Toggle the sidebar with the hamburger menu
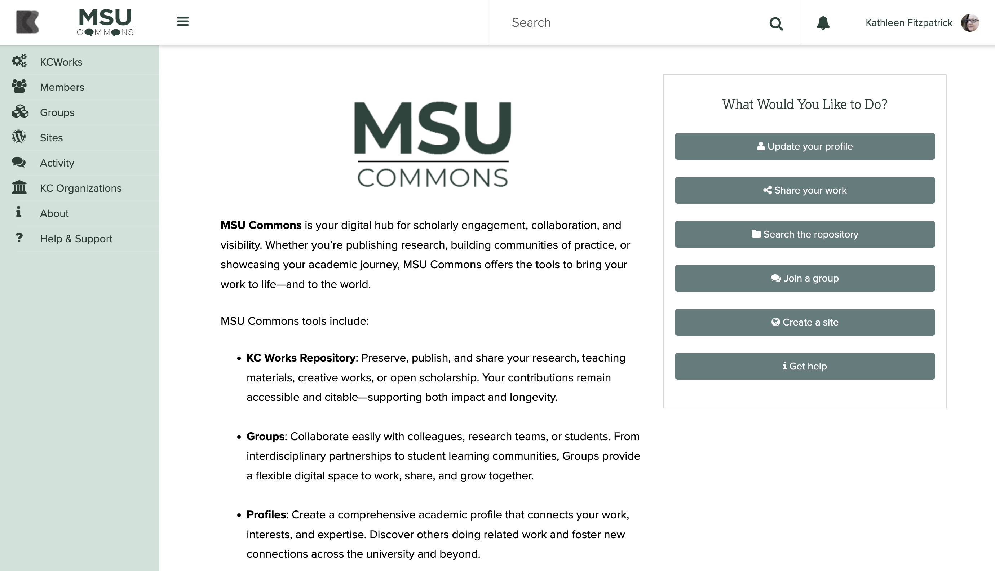 (x=183, y=22)
